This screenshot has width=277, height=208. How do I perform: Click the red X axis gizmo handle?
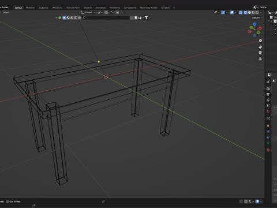click(260, 28)
